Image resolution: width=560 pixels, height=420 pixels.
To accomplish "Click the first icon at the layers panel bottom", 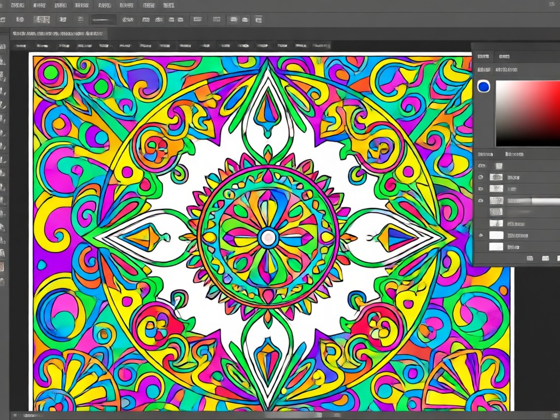I will pos(530,258).
